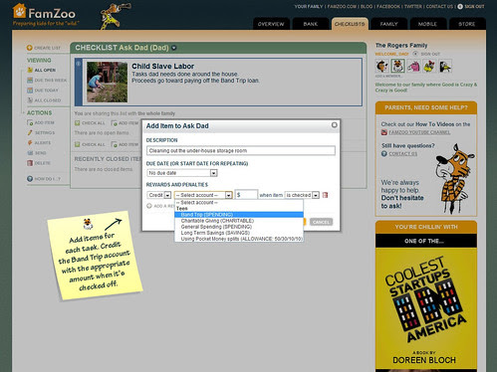Screen dimensions: 497x372
Task: Switch to the Overview tab
Action: click(x=271, y=24)
